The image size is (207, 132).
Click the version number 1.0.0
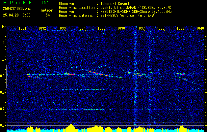(45, 3)
